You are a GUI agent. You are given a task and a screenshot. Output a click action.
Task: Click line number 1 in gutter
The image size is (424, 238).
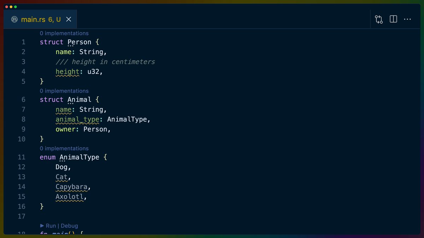(23, 42)
